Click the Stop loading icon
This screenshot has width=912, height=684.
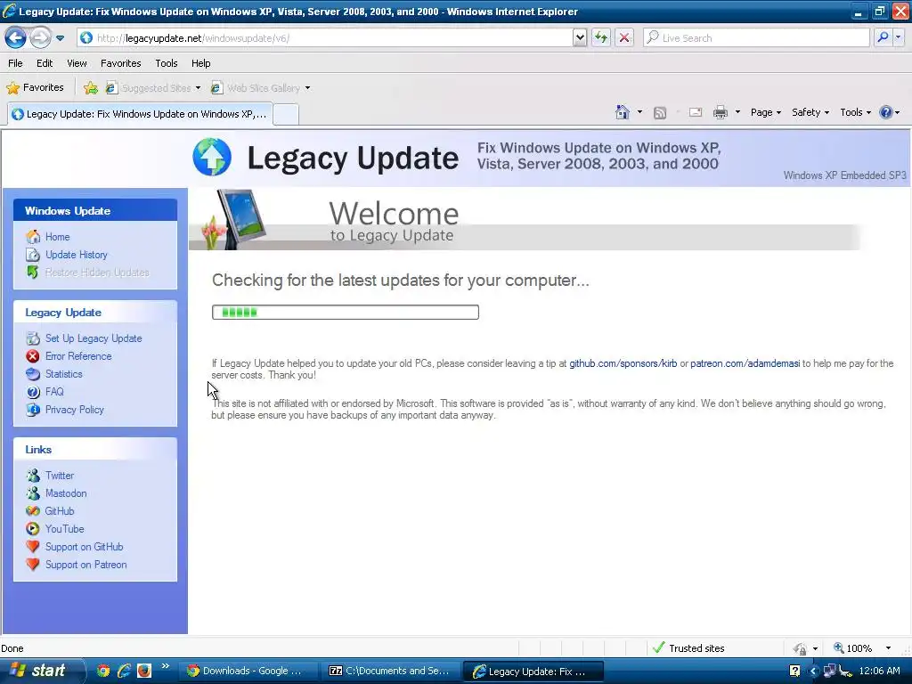tap(624, 38)
